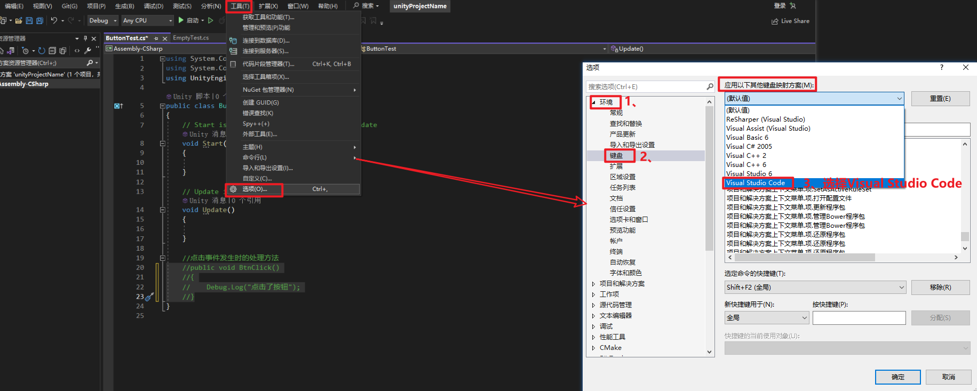
Task: Select Fonts and Colors (字体和颜色) tree item
Action: [626, 273]
